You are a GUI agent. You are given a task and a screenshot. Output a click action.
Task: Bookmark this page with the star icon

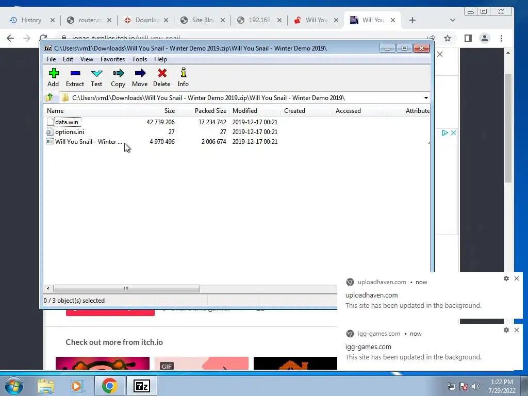tap(447, 38)
